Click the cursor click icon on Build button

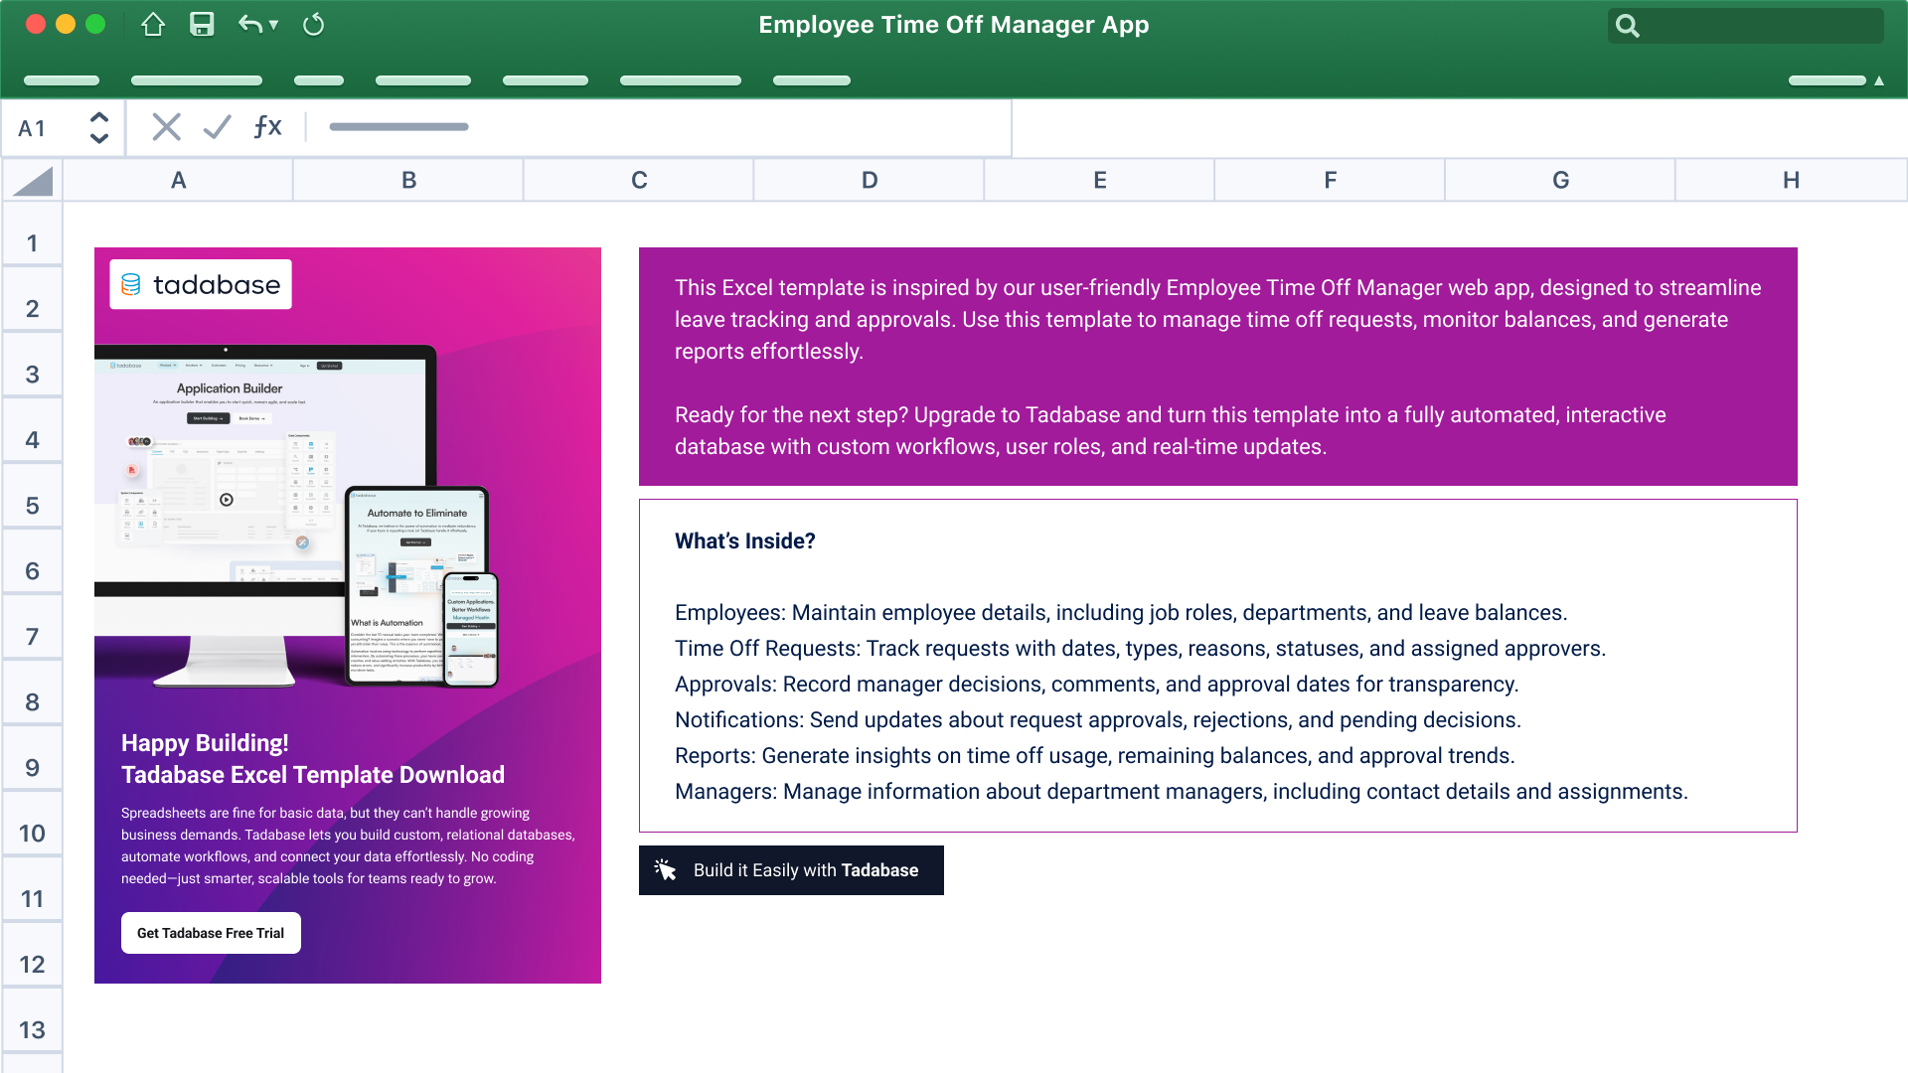(x=665, y=870)
